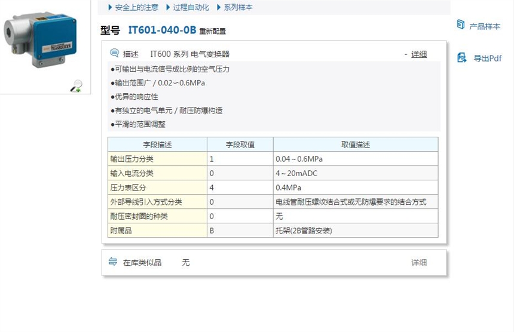This screenshot has height=332, width=514.
Task: Select the 输出压力分类 table row label
Action: click(x=132, y=159)
